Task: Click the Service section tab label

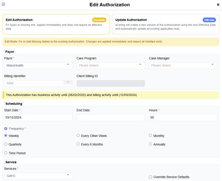Action: 11,162
